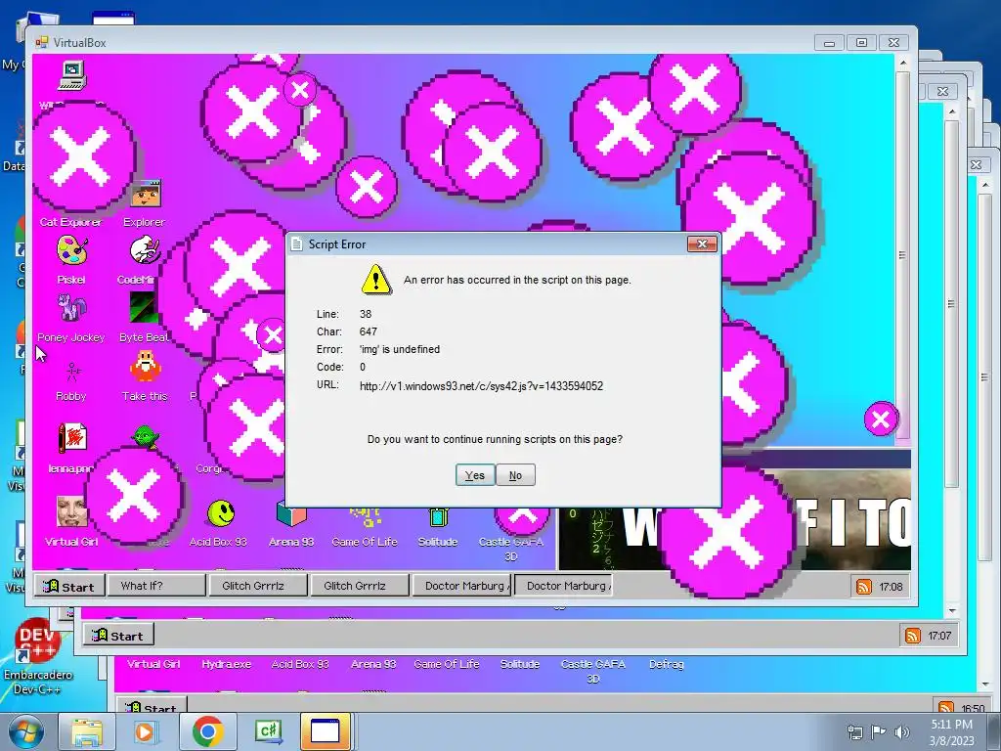Open the Action Center flag icon

(879, 732)
